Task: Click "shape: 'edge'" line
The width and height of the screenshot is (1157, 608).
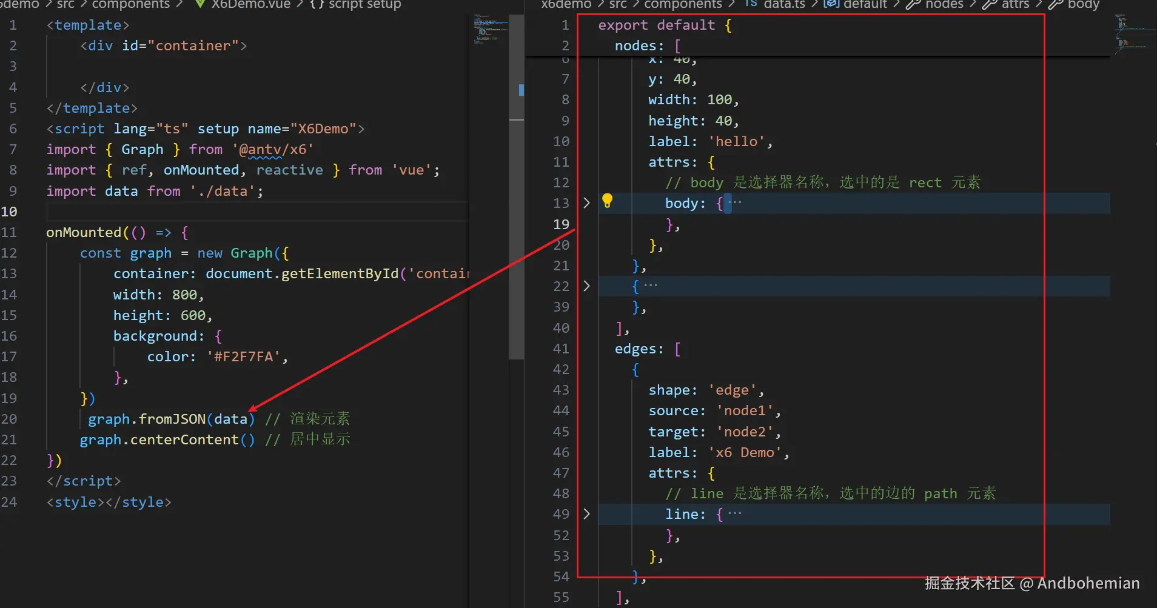Action: (706, 390)
